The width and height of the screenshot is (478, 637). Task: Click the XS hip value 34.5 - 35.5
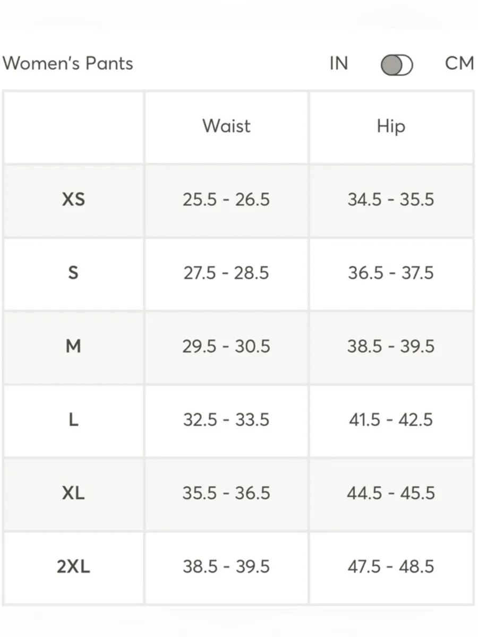pos(391,200)
